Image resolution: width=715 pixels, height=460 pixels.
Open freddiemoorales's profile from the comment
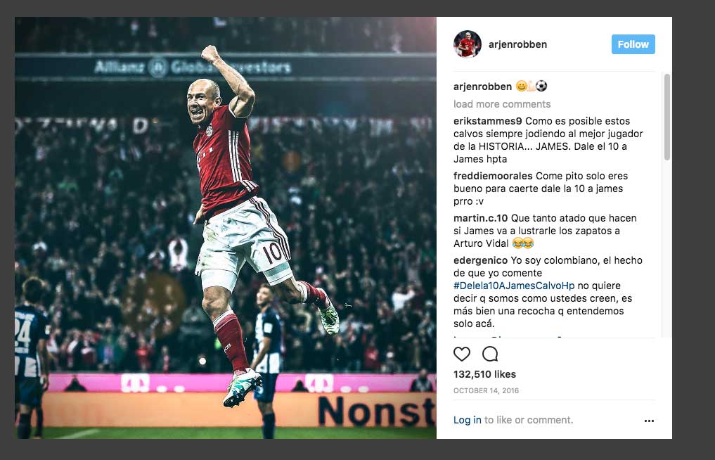tap(492, 176)
